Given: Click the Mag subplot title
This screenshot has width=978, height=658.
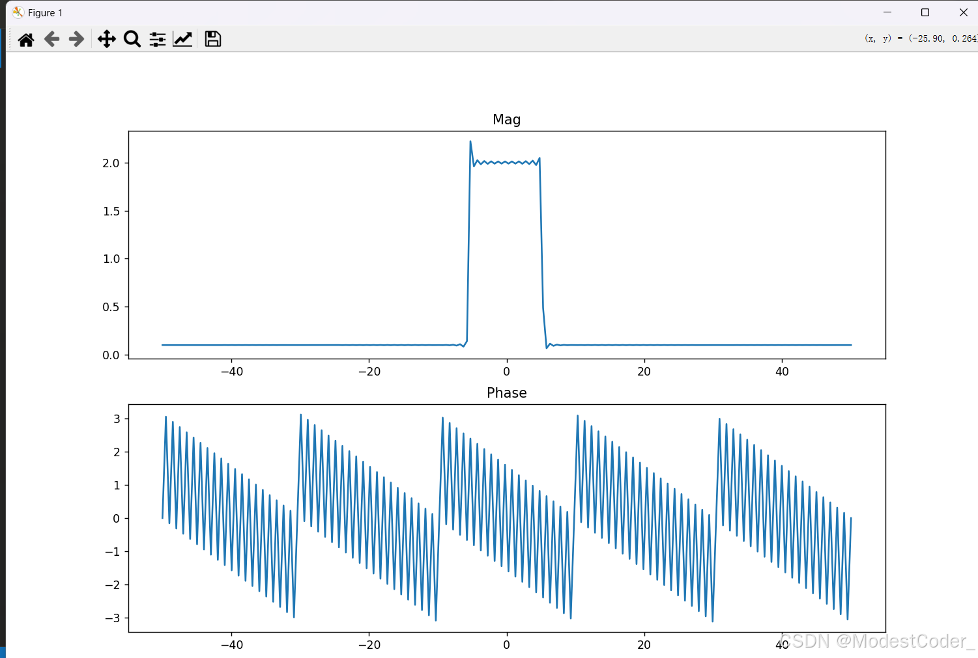Looking at the screenshot, I should (507, 120).
